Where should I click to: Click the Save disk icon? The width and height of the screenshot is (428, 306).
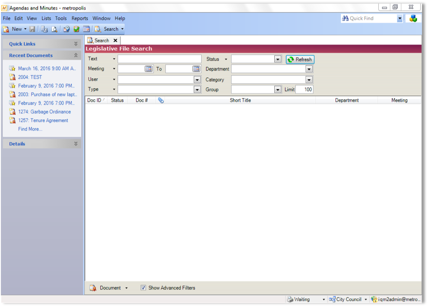[x=32, y=29]
